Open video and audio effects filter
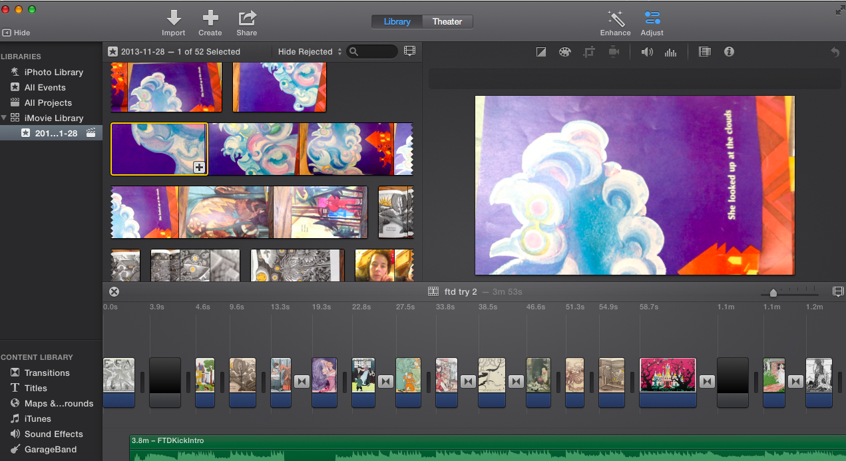The height and width of the screenshot is (461, 846). pos(705,52)
